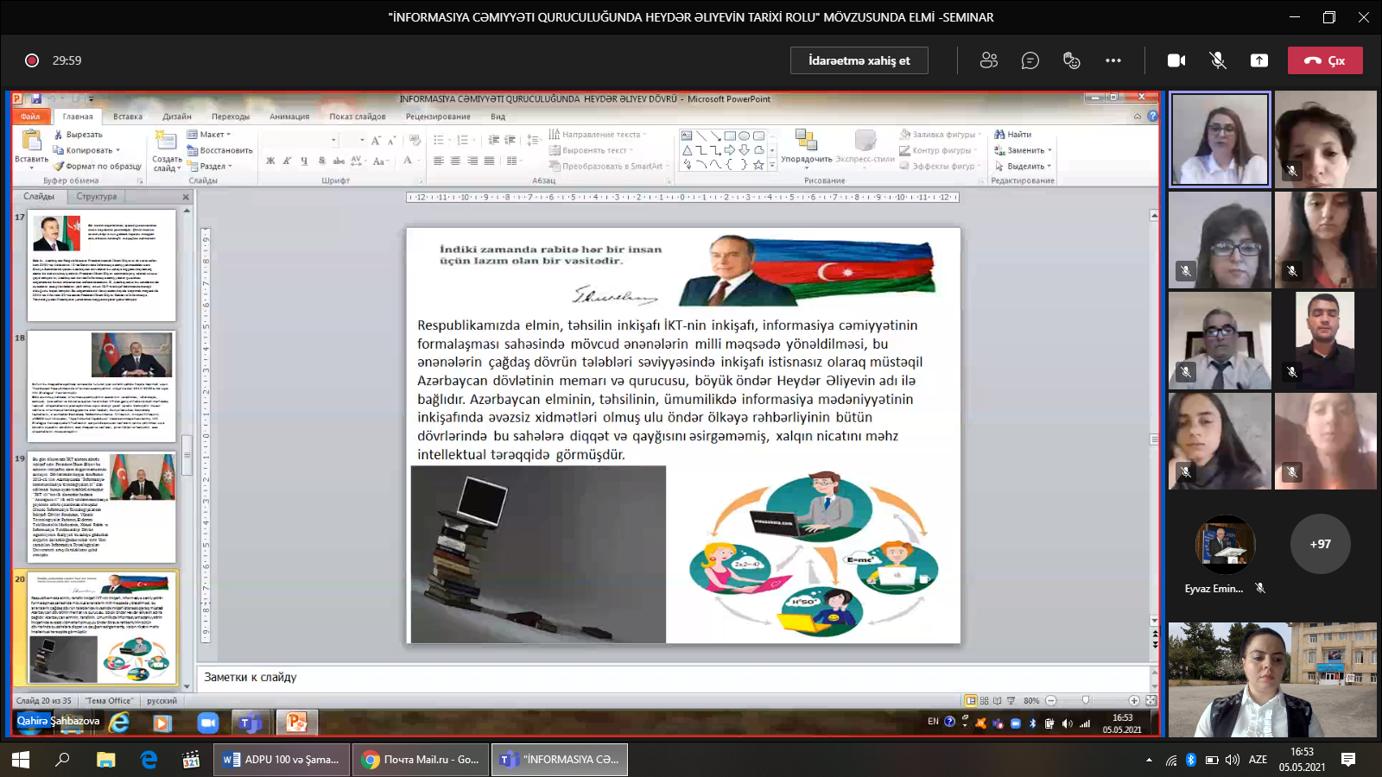1382x777 pixels.
Task: Click the Windows Start button
Action: click(x=20, y=760)
